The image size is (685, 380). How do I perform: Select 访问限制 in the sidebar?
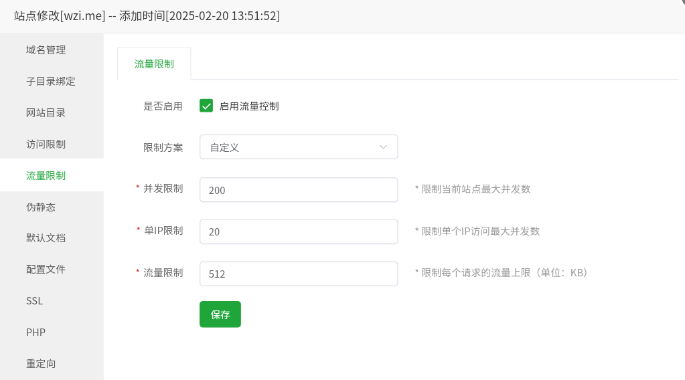(46, 144)
